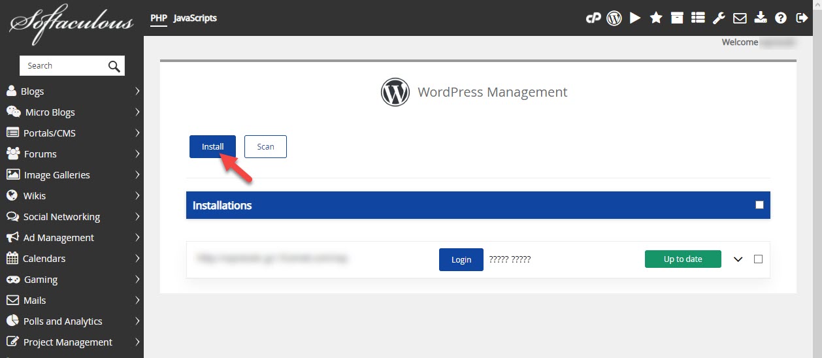Expand the Micro Blogs category arrow
The width and height of the screenshot is (822, 358).
coord(137,112)
